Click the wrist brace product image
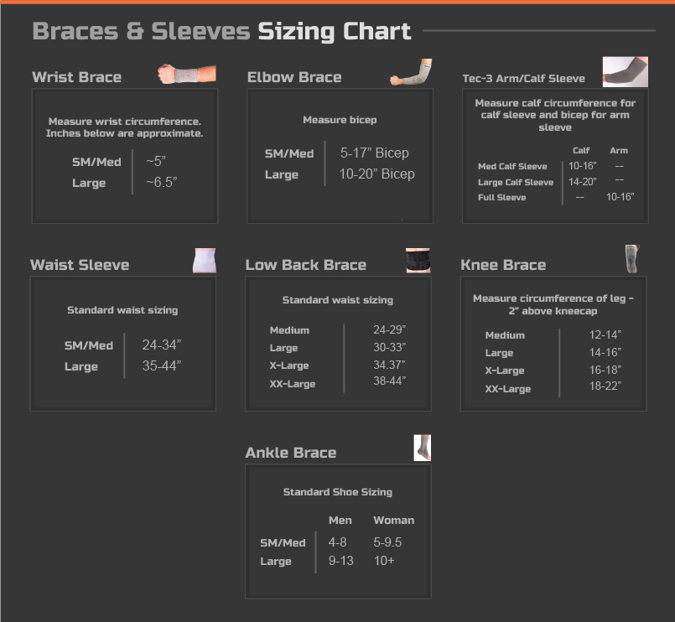This screenshot has width=675, height=622. click(x=187, y=74)
